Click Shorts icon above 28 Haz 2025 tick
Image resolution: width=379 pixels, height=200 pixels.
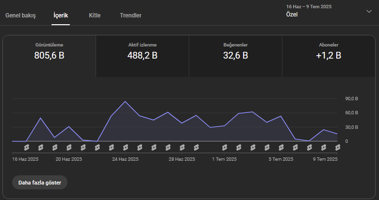click(182, 147)
